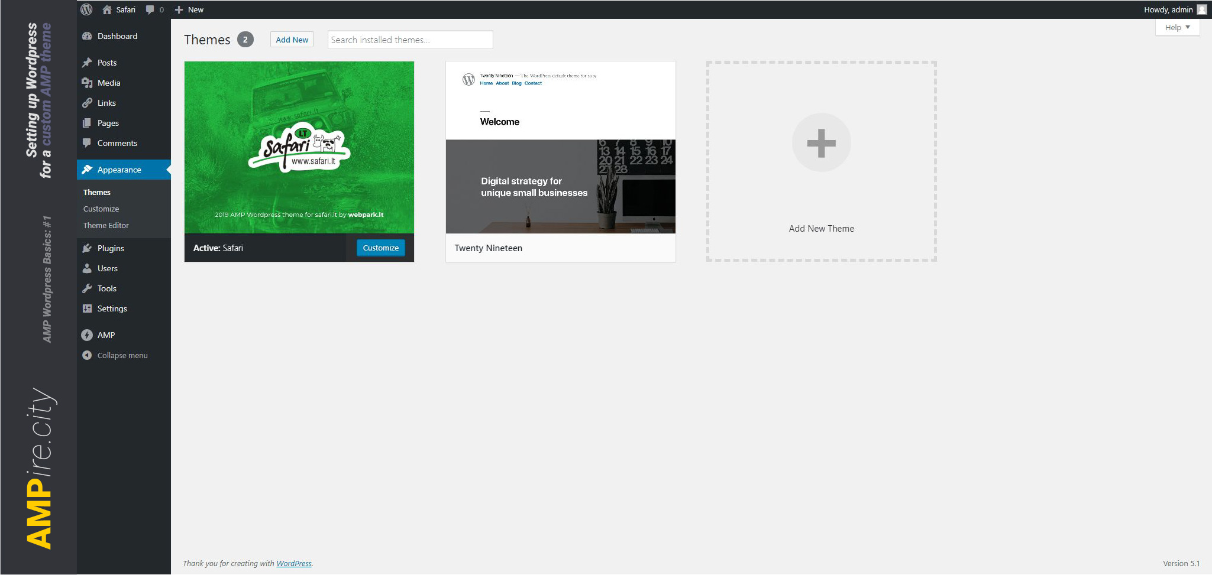
Task: Click the Safari site name link
Action: click(x=125, y=9)
